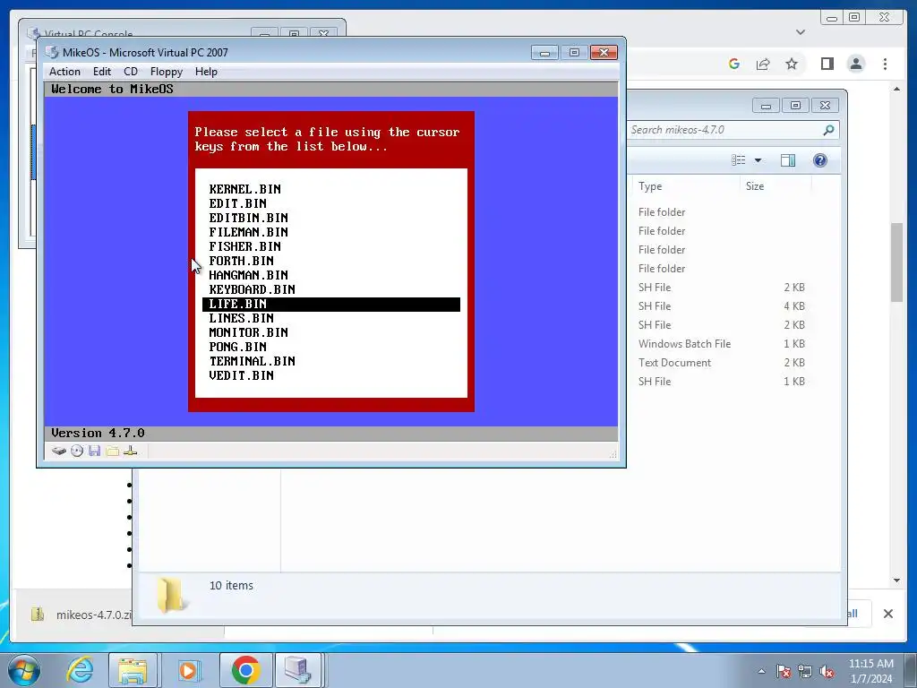Click the shared folder status icon
Image resolution: width=917 pixels, height=688 pixels.
point(113,451)
